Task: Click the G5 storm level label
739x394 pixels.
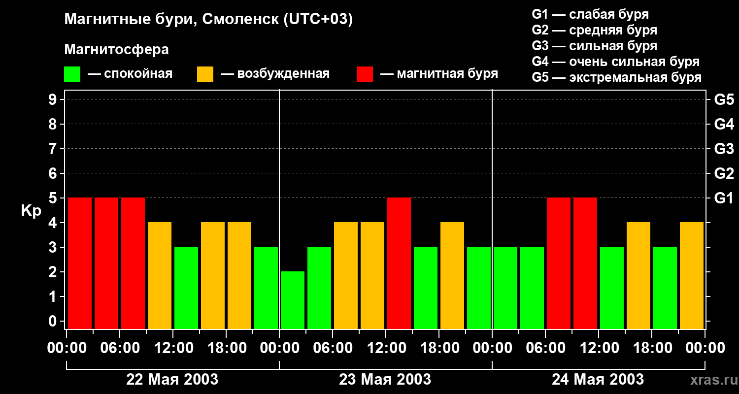Action: pyautogui.click(x=724, y=100)
